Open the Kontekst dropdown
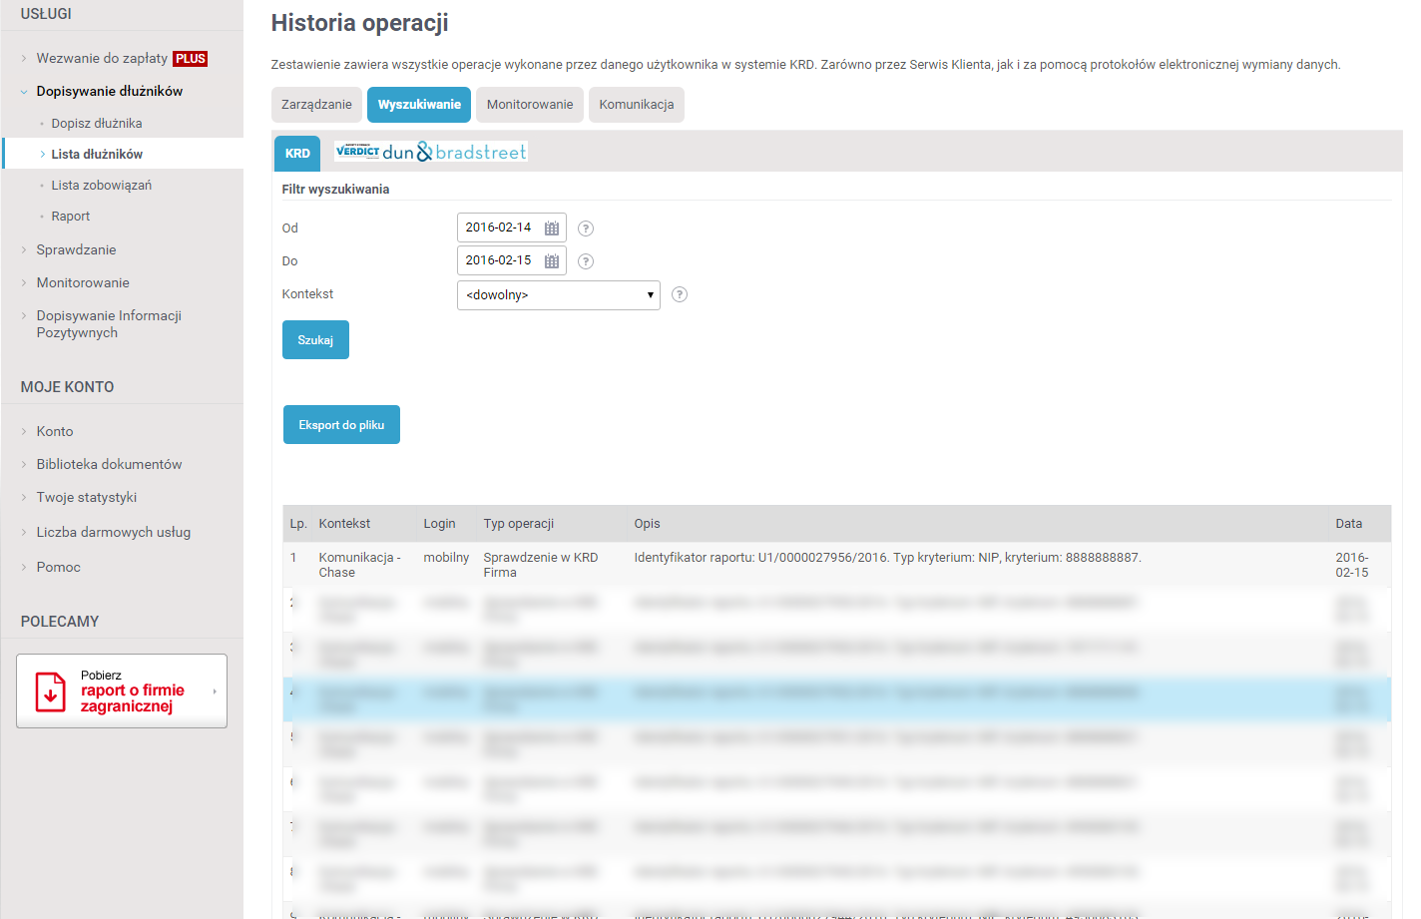Screen dimensions: 1421x919 [559, 295]
